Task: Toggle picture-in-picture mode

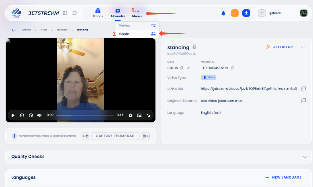Action: (x=139, y=115)
